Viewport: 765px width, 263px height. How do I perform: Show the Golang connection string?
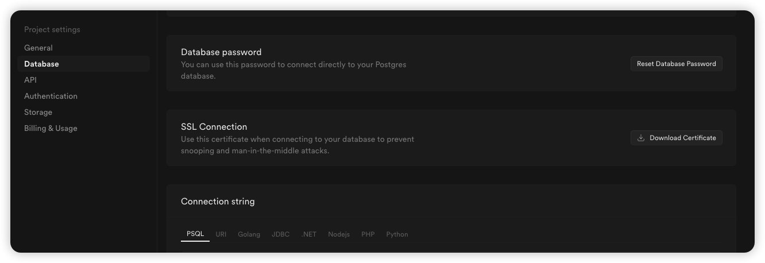249,234
